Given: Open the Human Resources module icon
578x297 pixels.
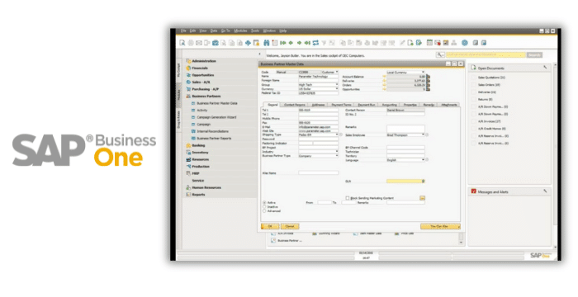Looking at the screenshot, I should tap(188, 187).
